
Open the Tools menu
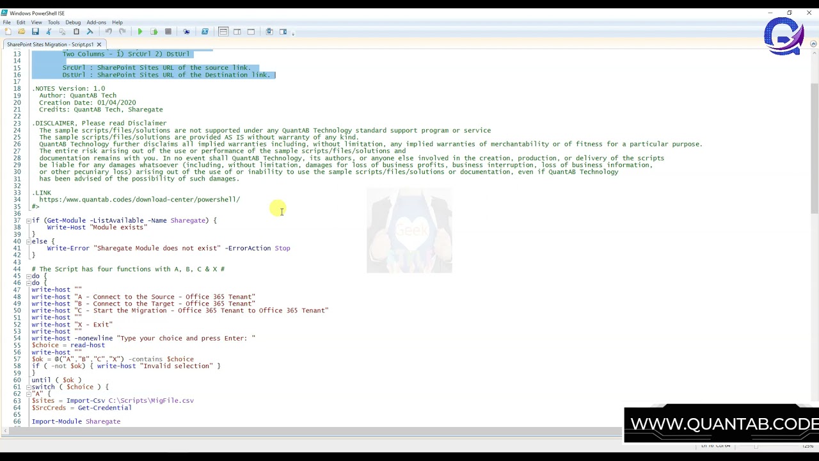pos(54,22)
